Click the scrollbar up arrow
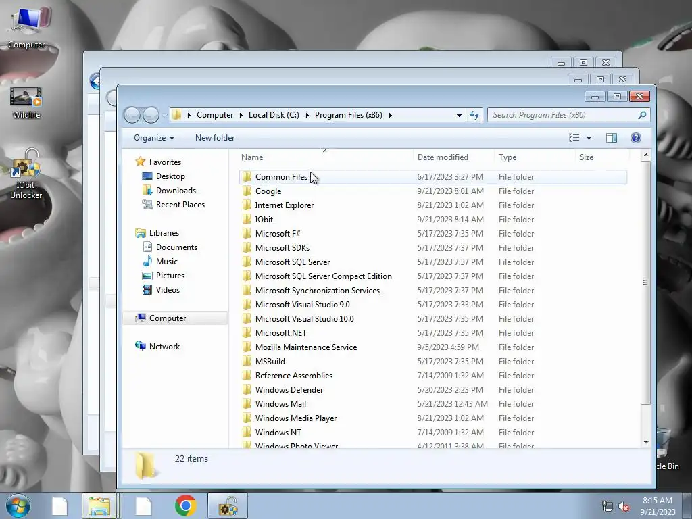This screenshot has height=519, width=692. (x=645, y=155)
